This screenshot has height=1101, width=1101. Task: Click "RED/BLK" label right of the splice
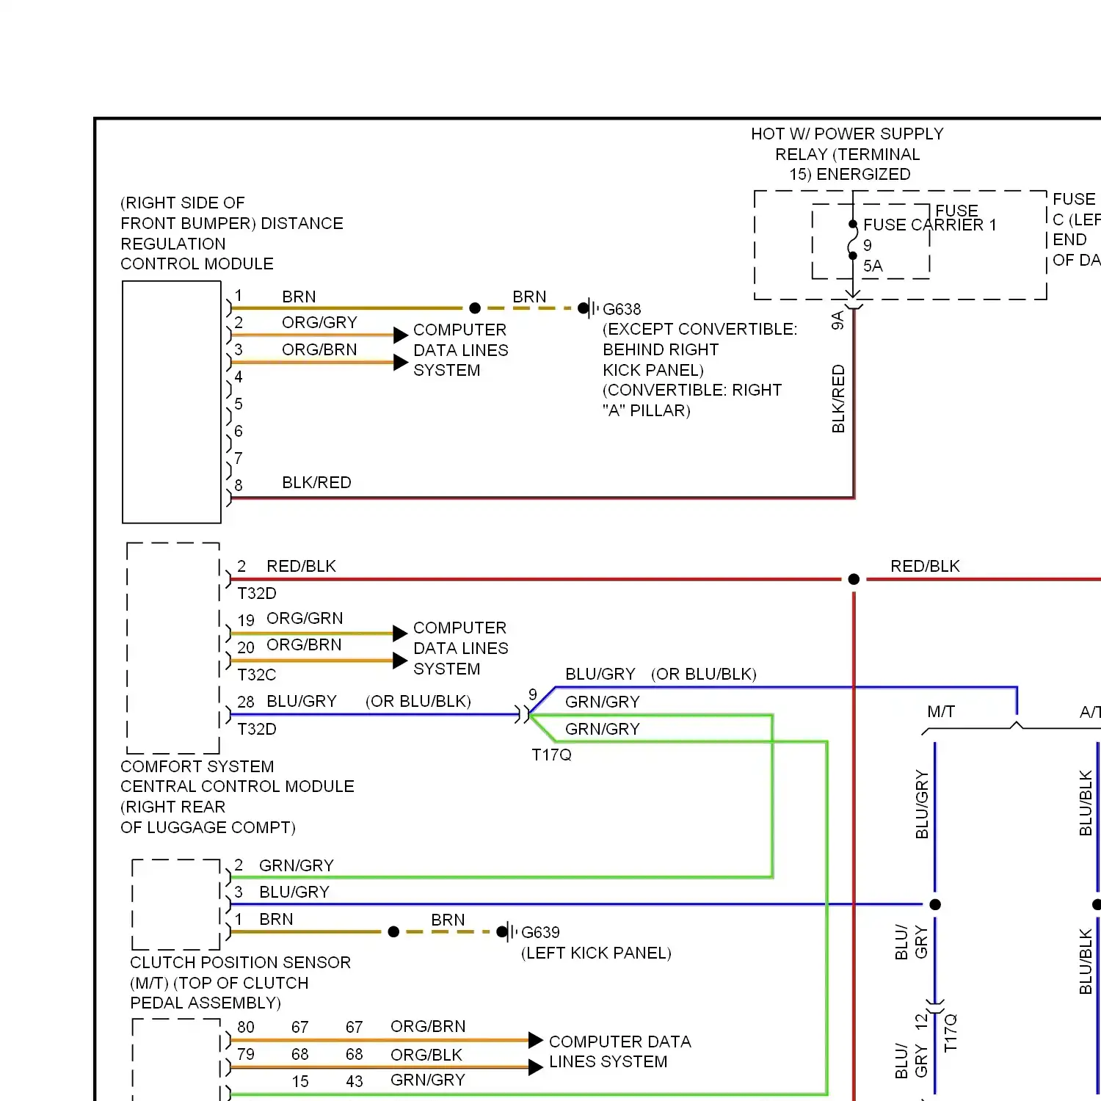pos(925,566)
